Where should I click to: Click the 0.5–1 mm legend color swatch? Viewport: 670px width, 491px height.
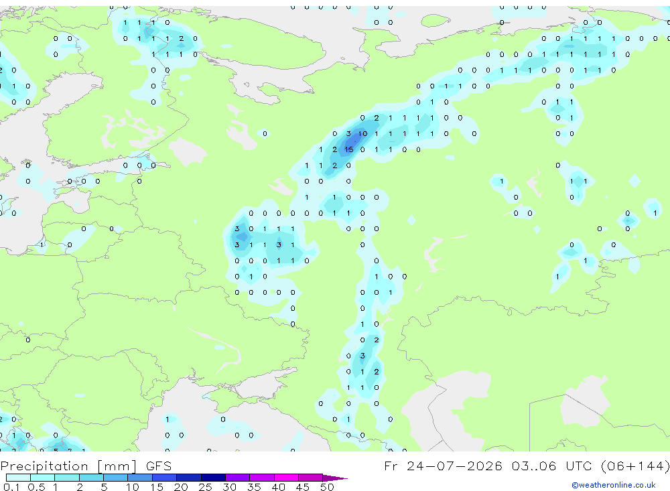coord(43,478)
